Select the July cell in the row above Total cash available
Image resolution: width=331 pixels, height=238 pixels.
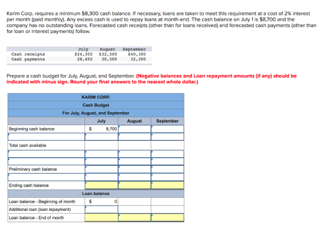tap(101, 137)
